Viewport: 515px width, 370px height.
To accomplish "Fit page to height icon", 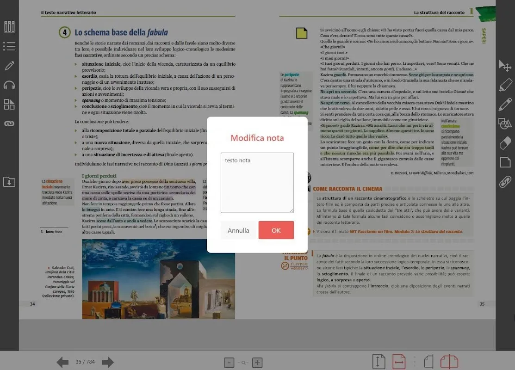I will point(378,362).
